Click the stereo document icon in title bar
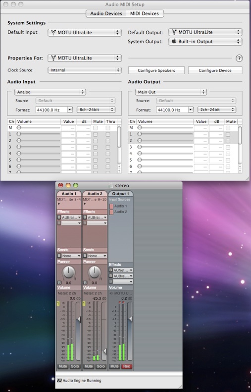Image resolution: width=251 pixels, height=392 pixels. pos(110,185)
